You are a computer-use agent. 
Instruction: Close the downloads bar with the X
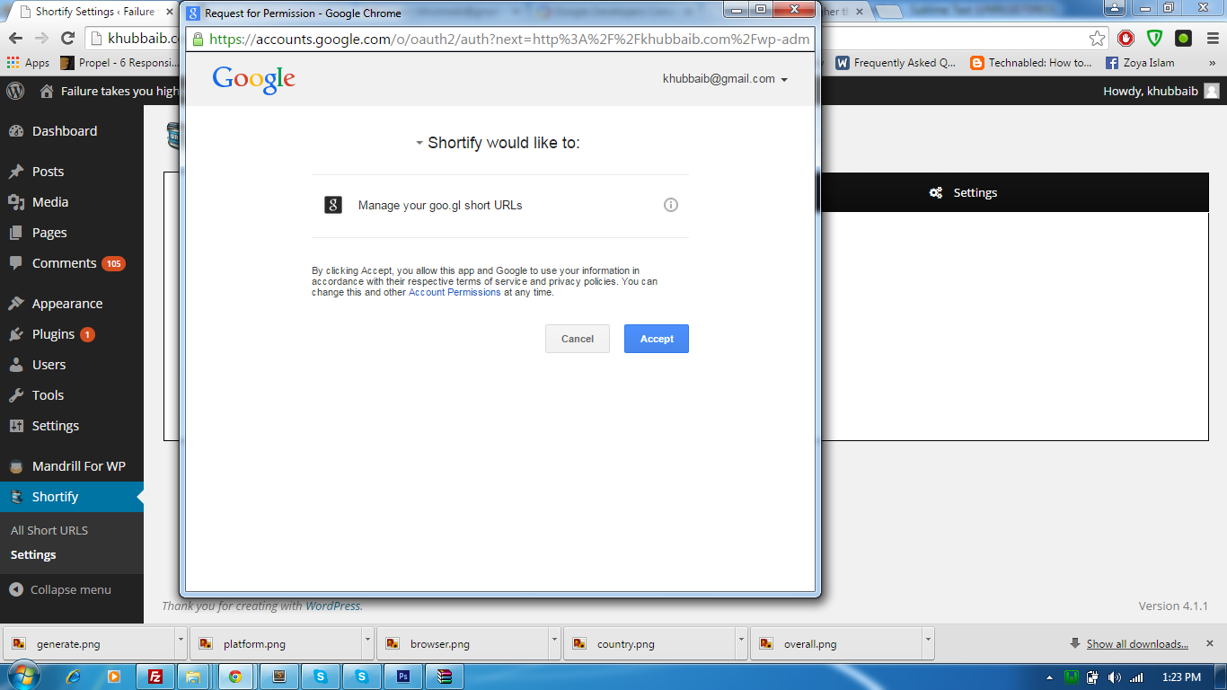pos(1210,643)
